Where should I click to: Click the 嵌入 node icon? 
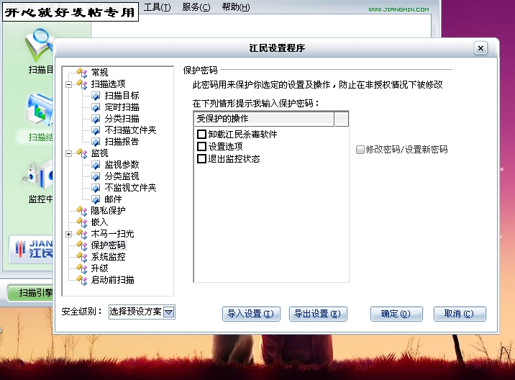pos(82,222)
